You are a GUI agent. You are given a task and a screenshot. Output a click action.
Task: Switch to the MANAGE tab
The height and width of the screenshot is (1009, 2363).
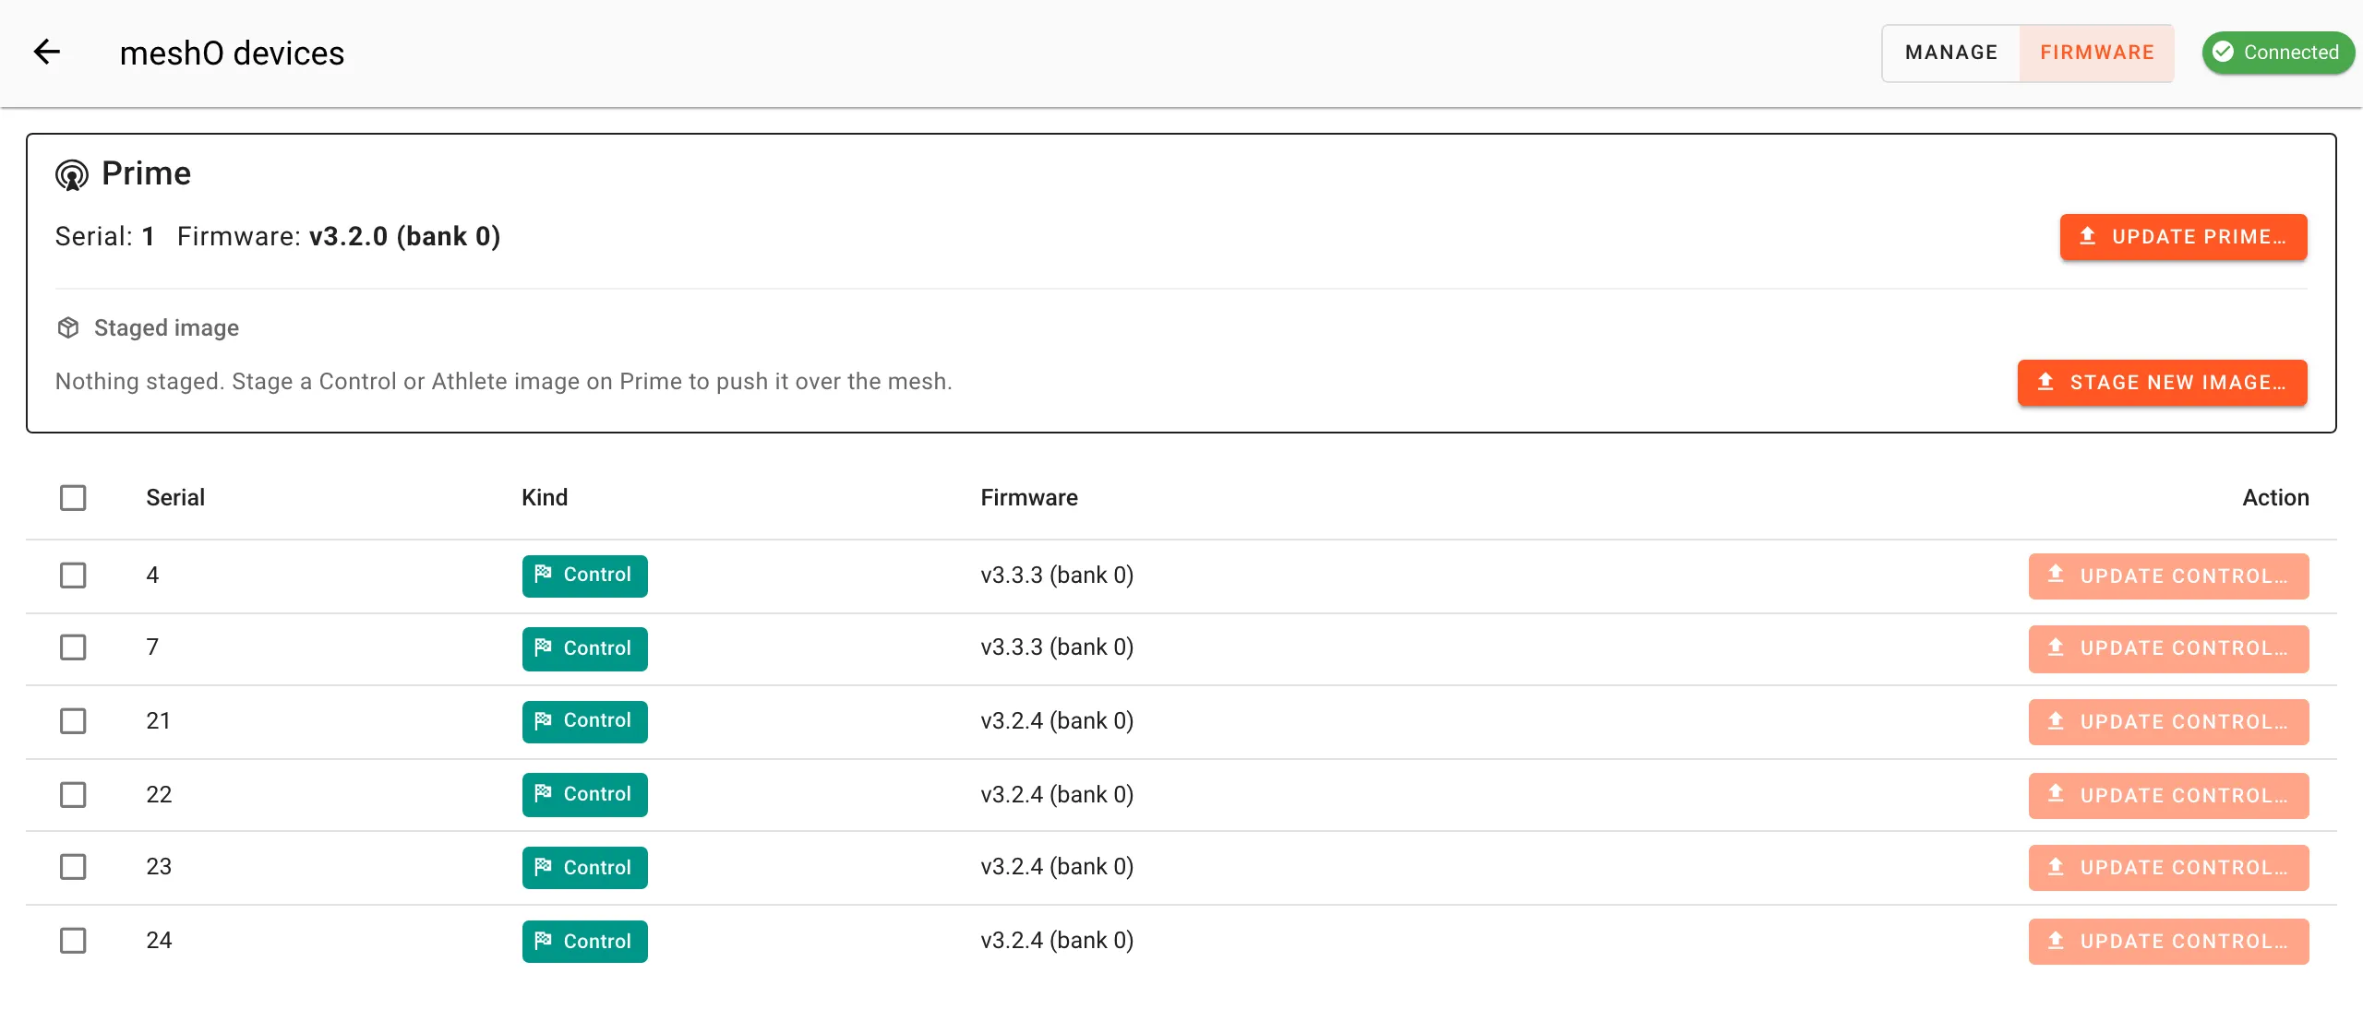coord(1951,53)
